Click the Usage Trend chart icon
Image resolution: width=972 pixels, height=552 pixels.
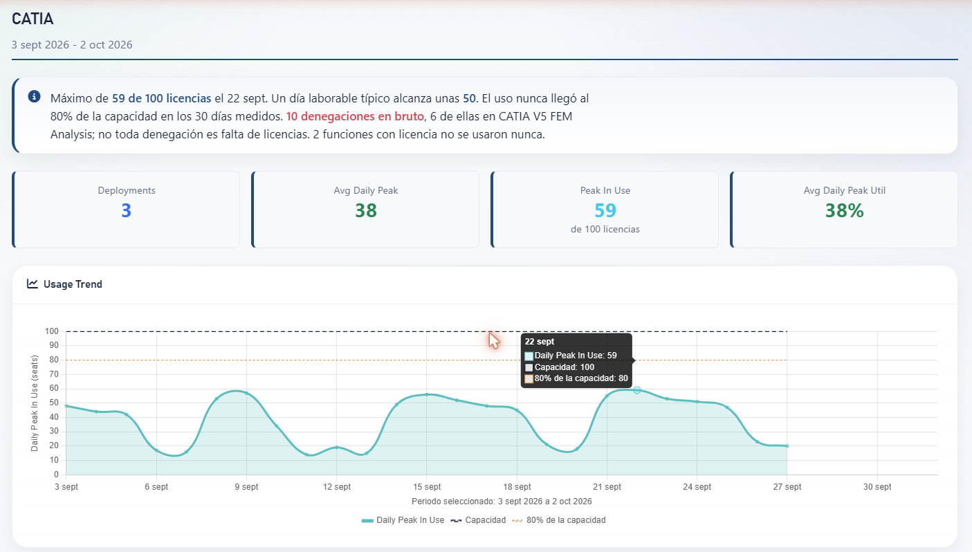[32, 284]
